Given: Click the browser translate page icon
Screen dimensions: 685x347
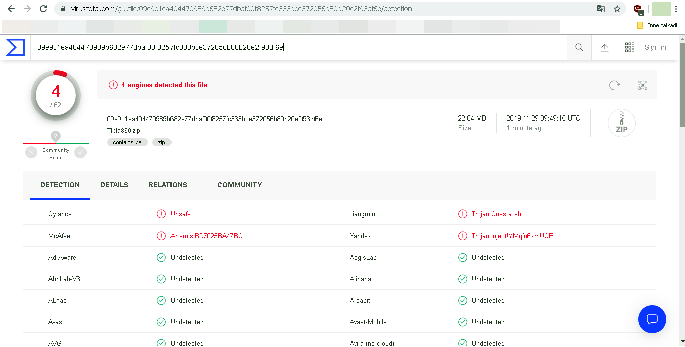Looking at the screenshot, I should pyautogui.click(x=601, y=9).
